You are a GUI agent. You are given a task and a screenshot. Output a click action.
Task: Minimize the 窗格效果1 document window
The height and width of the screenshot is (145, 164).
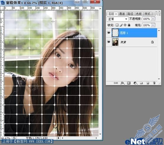(77, 2)
